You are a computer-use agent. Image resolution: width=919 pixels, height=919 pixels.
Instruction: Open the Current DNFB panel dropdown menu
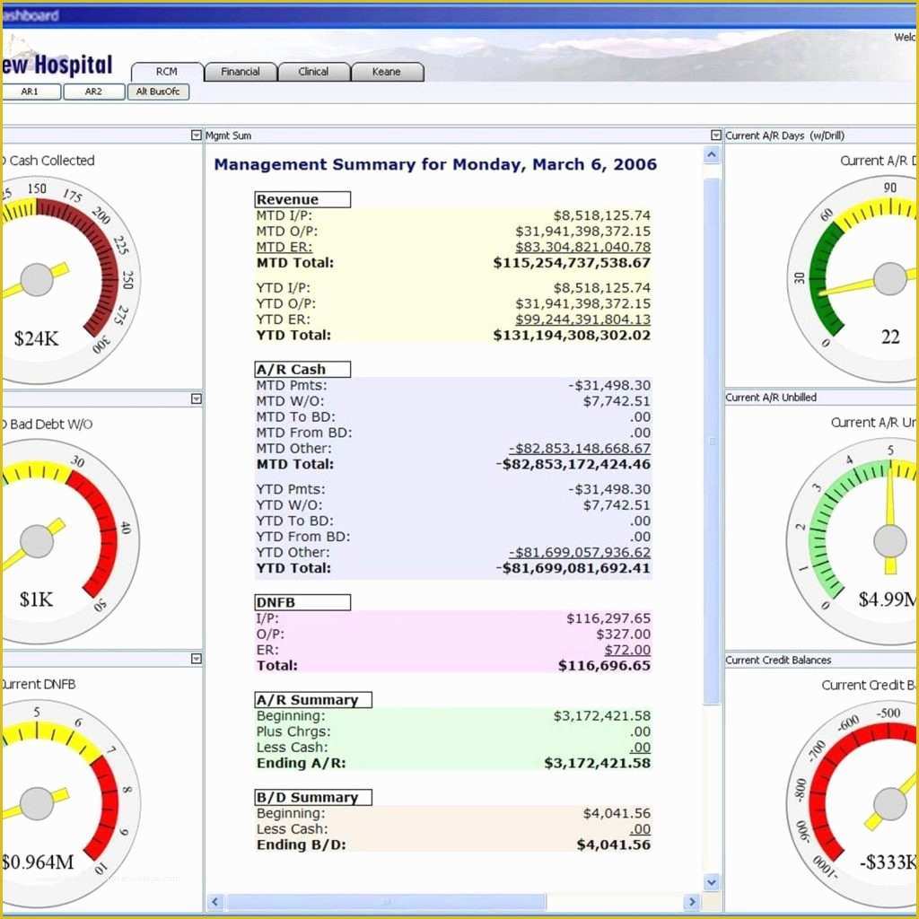click(197, 659)
